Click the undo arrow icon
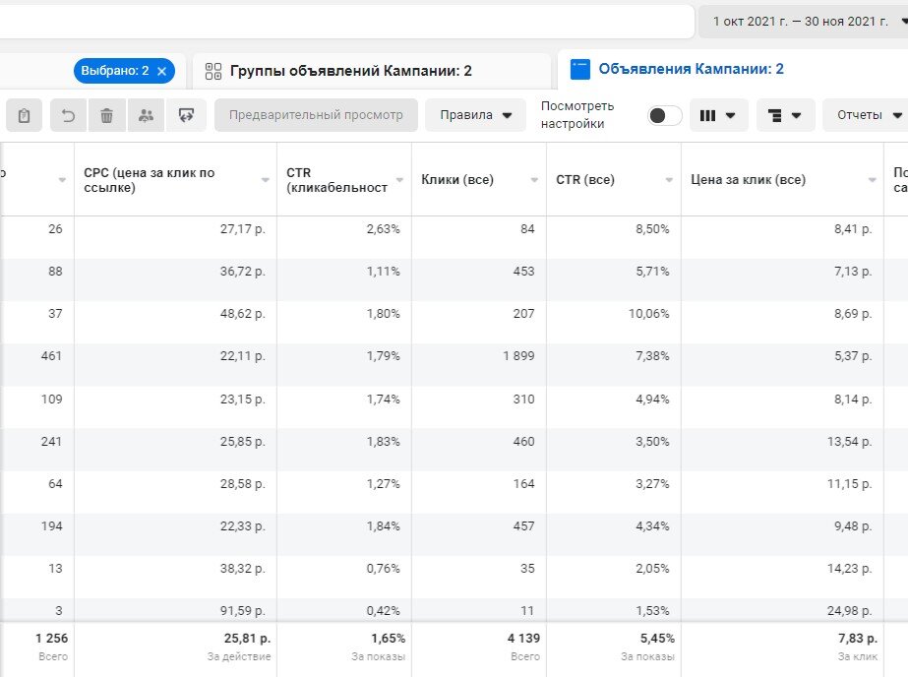This screenshot has height=677, width=908. [68, 115]
